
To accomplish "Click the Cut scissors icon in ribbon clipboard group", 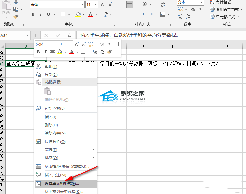I will pos(16,2).
